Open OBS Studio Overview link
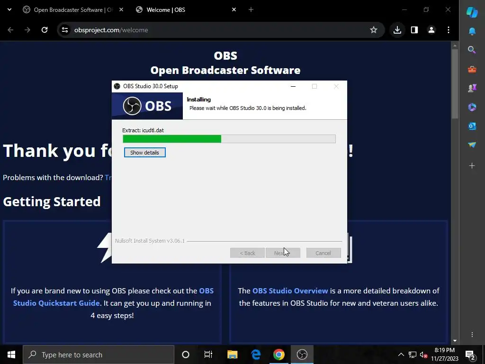 click(x=290, y=291)
